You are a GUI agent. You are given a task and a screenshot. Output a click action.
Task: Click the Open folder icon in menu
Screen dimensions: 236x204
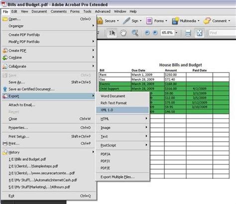[5, 19]
